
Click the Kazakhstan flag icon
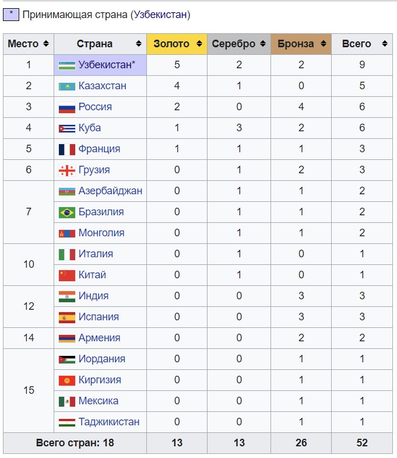67,86
